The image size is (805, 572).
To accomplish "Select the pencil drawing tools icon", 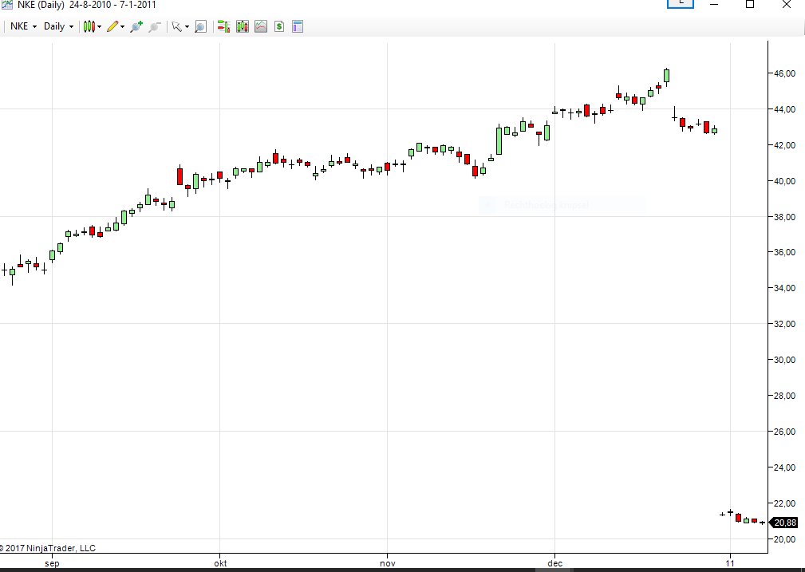I will tap(112, 26).
